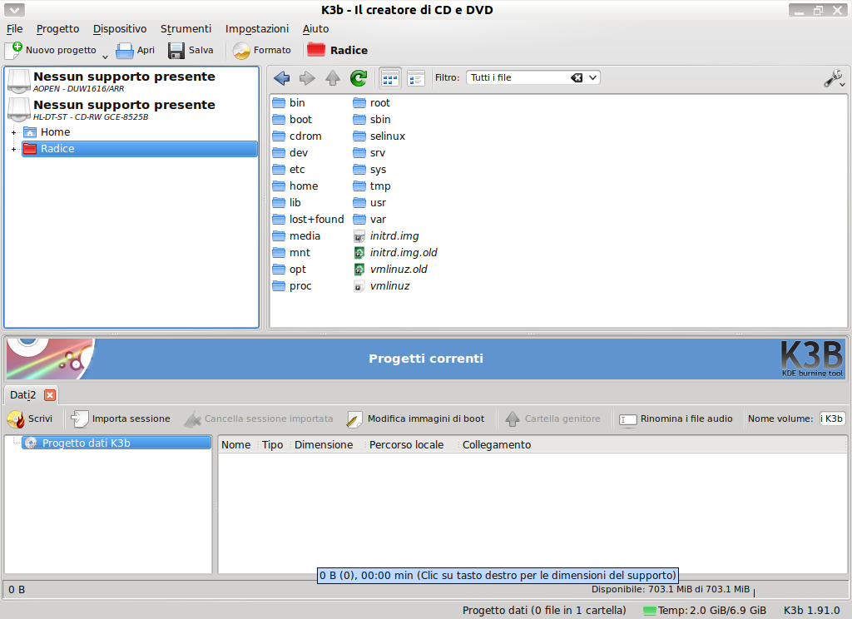Close the Dati2 project tab
The width and height of the screenshot is (852, 619).
(x=50, y=395)
